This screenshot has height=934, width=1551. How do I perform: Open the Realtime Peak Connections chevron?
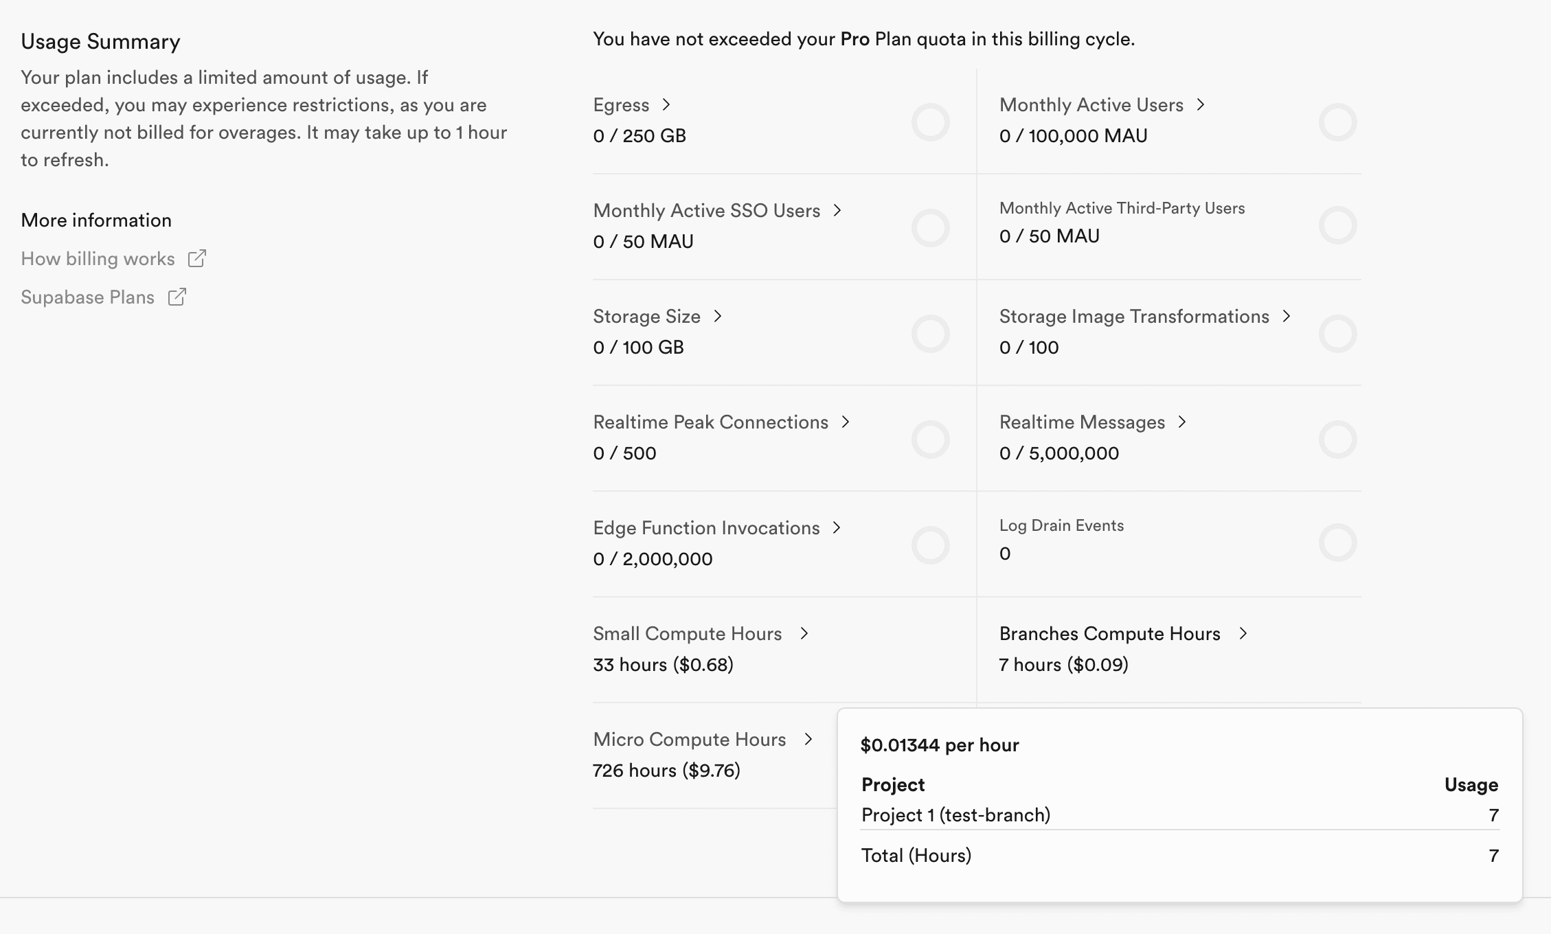tap(846, 422)
